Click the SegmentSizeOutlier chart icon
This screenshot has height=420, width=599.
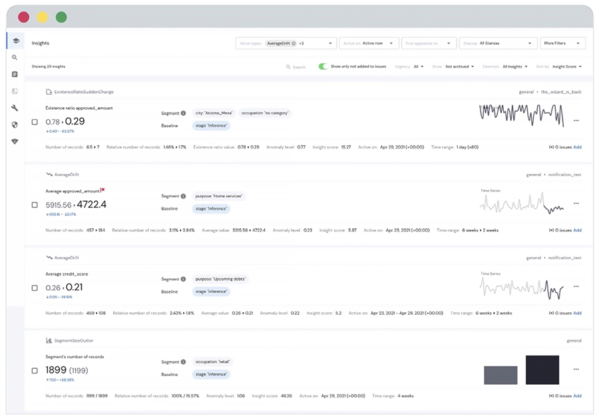point(49,340)
